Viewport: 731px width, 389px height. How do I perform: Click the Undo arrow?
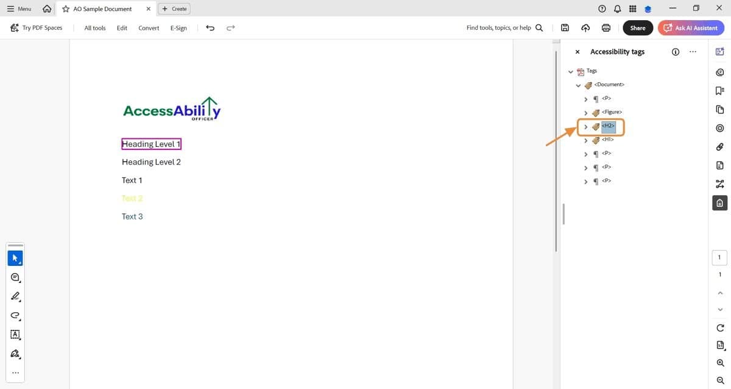click(210, 27)
